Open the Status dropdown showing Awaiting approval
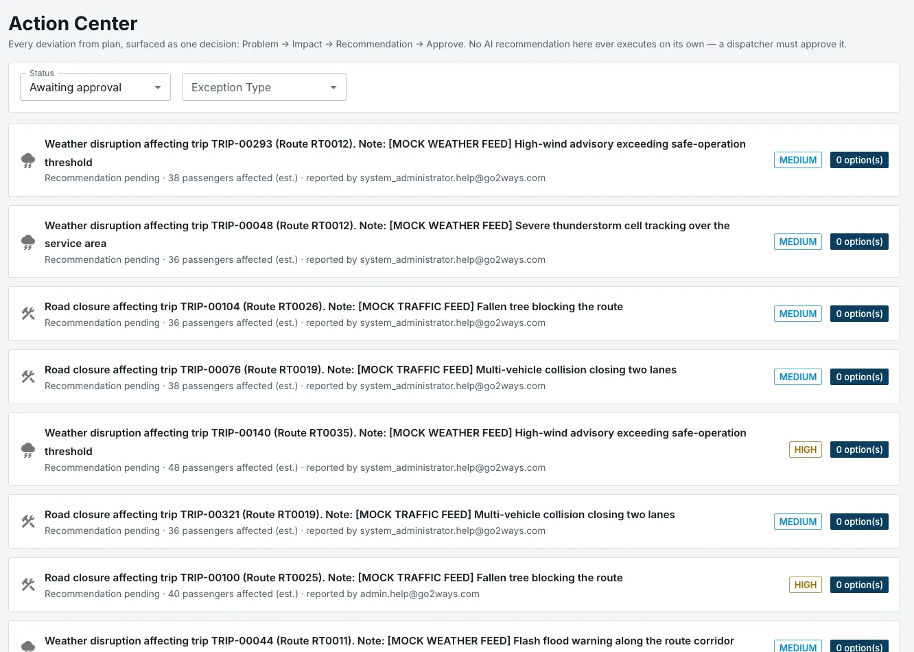This screenshot has width=914, height=652. point(95,87)
